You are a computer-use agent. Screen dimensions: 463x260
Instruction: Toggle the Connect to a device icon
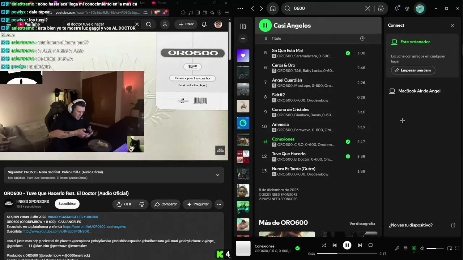414,248
